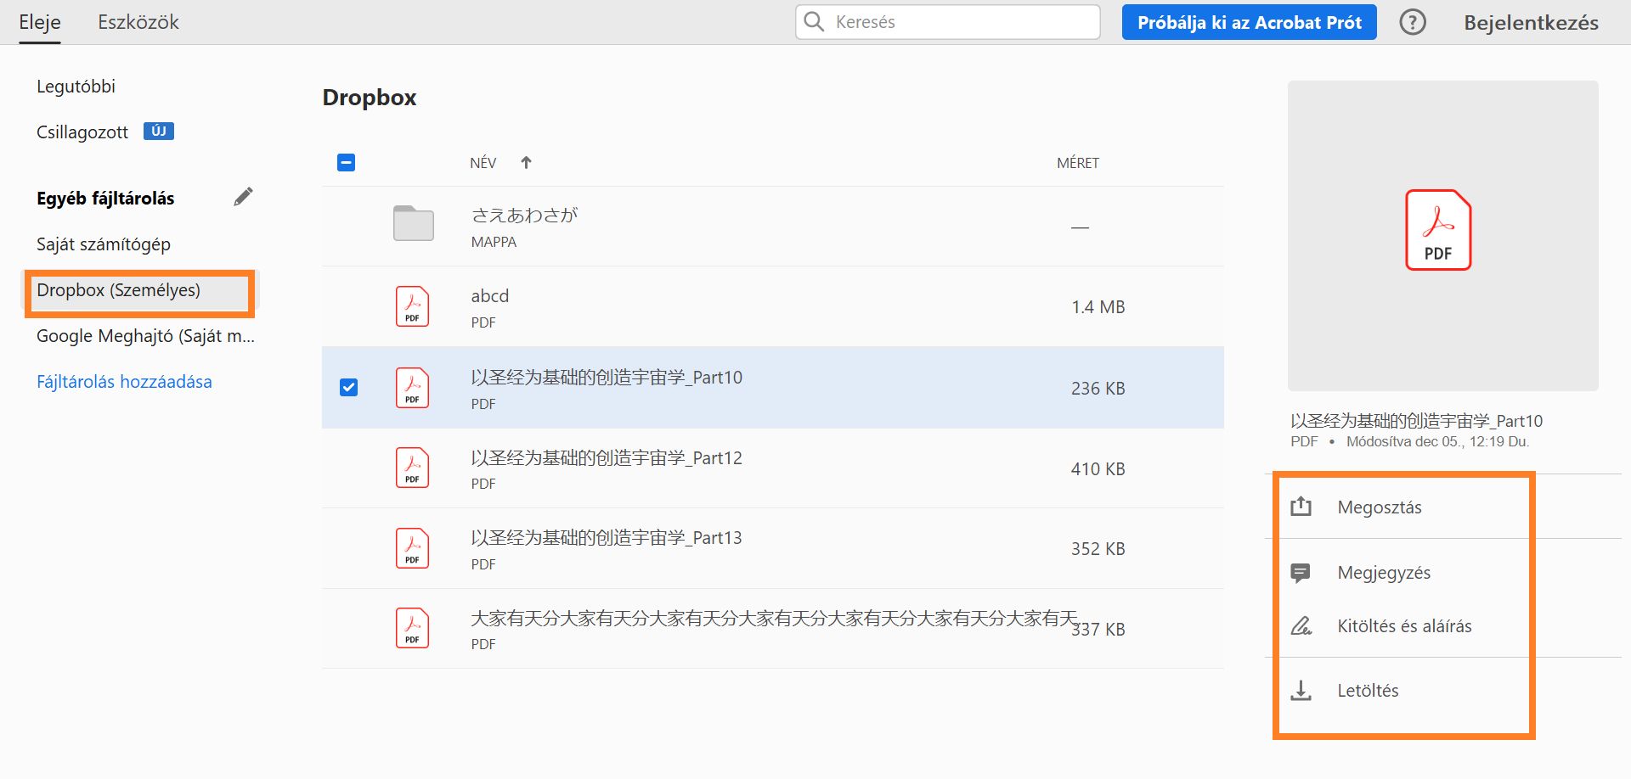Click the Megjegyzés comment bubble icon
1631x779 pixels.
click(x=1301, y=573)
